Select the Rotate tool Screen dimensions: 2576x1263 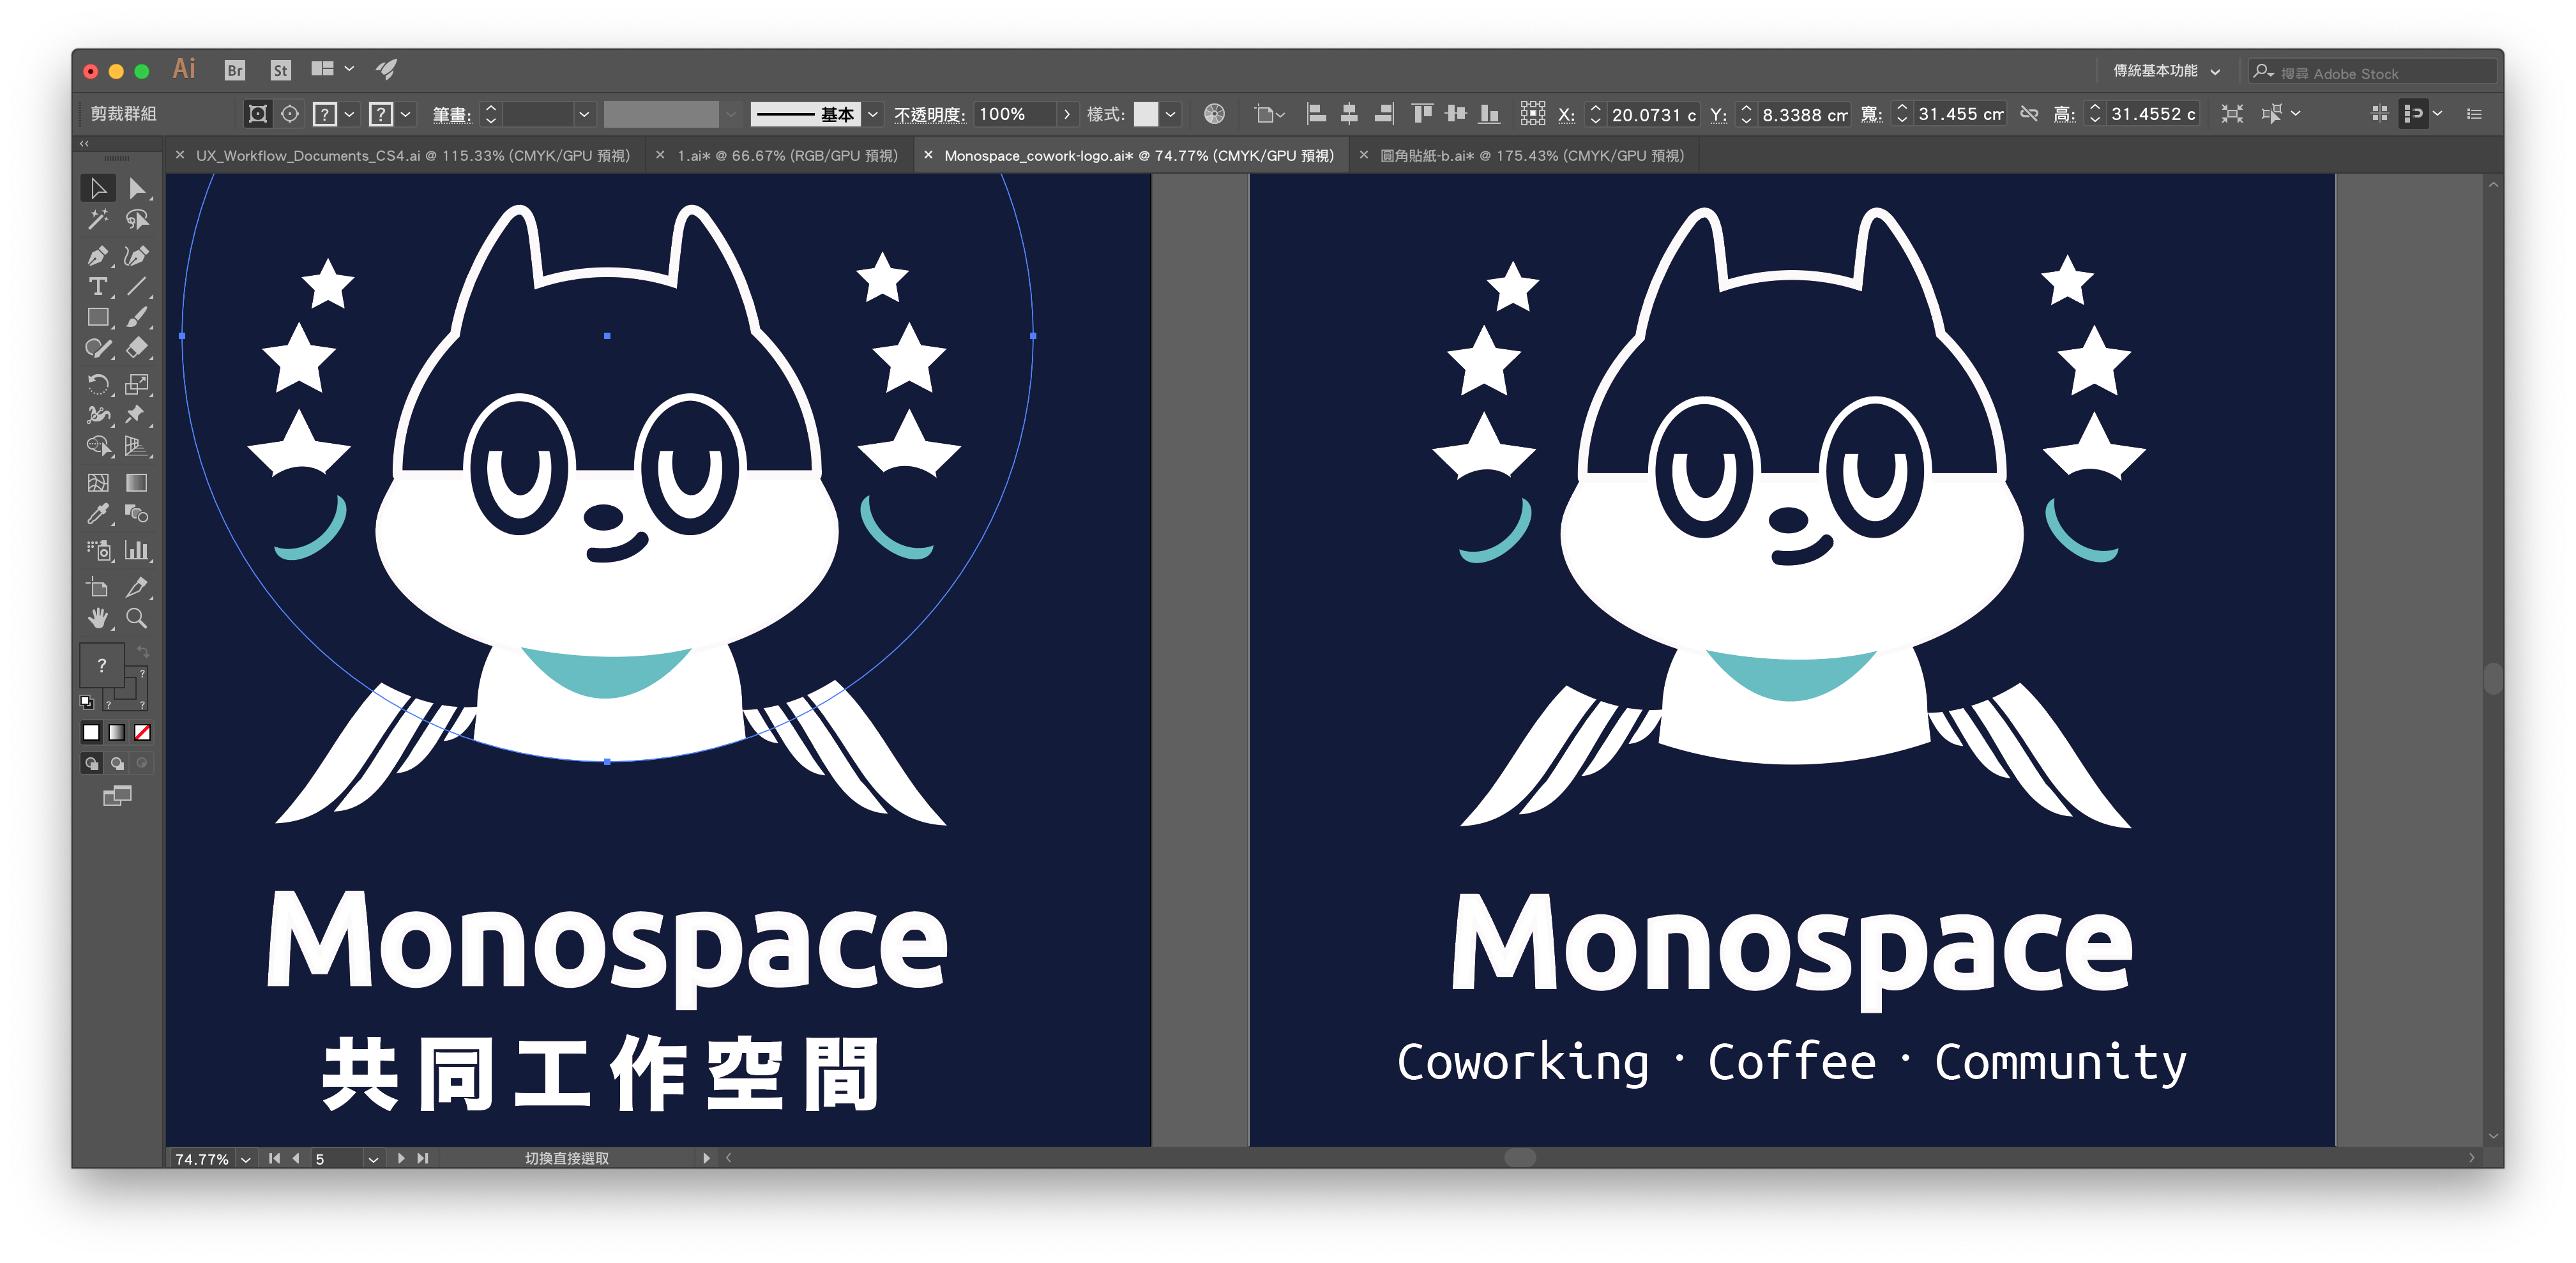[x=98, y=384]
